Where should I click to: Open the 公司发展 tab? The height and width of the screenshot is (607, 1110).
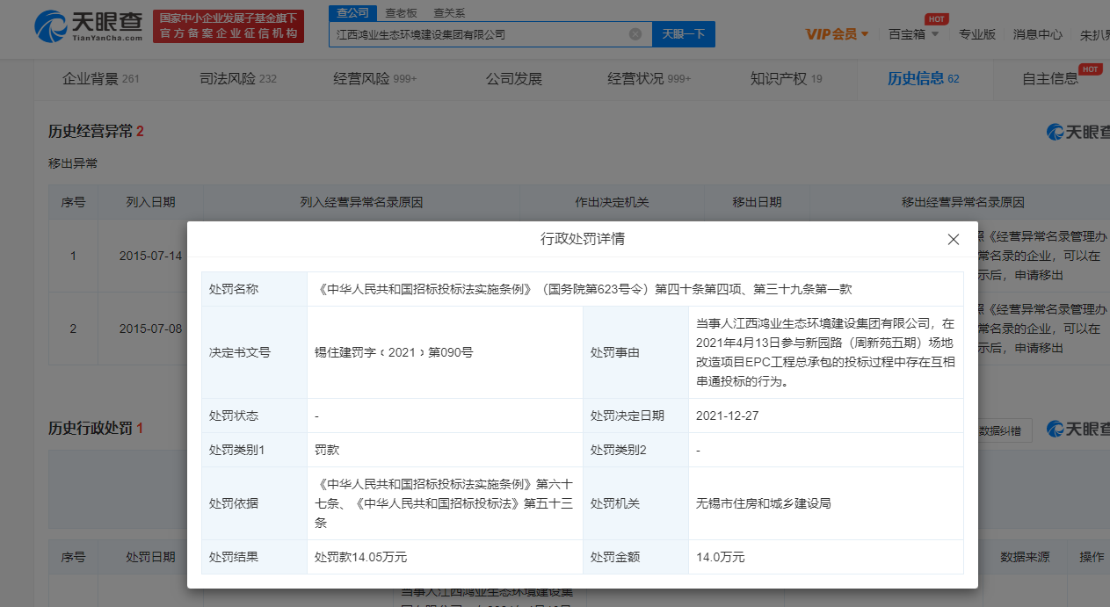coord(514,78)
